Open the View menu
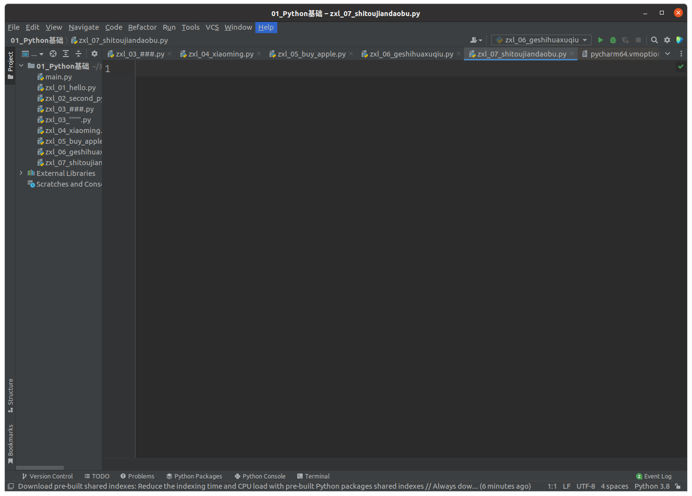This screenshot has height=496, width=692. [54, 27]
